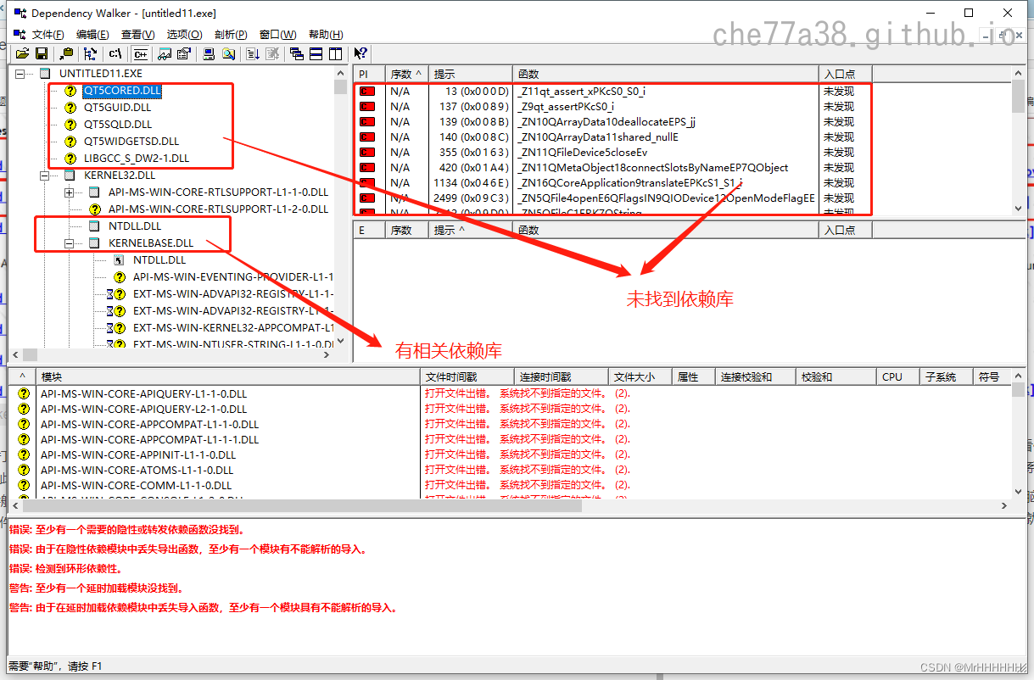Screen dimensions: 1034x680
Task: Select API-MS-WIN-CORE-RTLSUPPORT-L1-2-0.DLL tree item
Action: (218, 209)
